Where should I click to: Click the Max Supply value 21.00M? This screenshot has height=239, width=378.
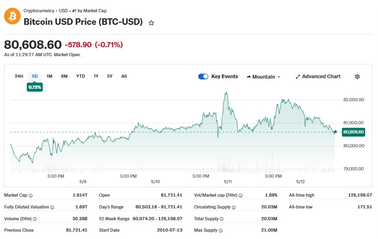[269, 230]
